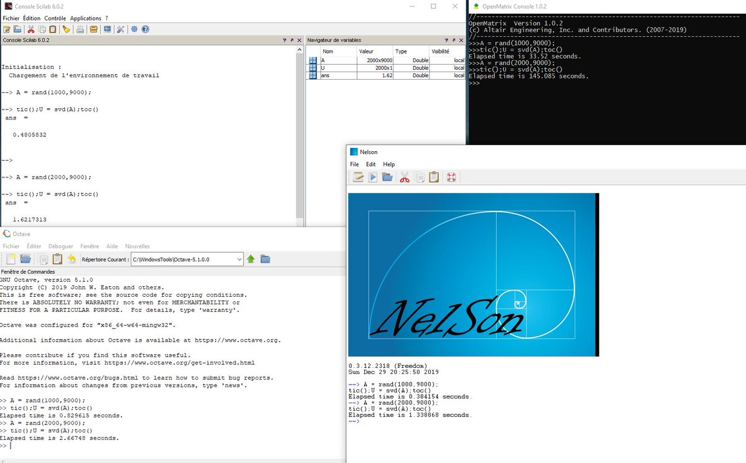Open Édition menu in Scilab
The width and height of the screenshot is (746, 463).
pyautogui.click(x=32, y=18)
